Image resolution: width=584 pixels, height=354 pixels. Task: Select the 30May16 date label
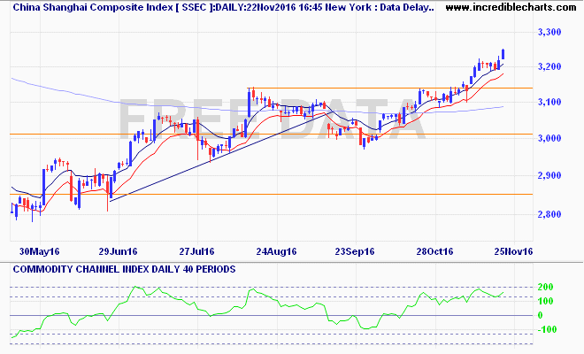point(39,250)
